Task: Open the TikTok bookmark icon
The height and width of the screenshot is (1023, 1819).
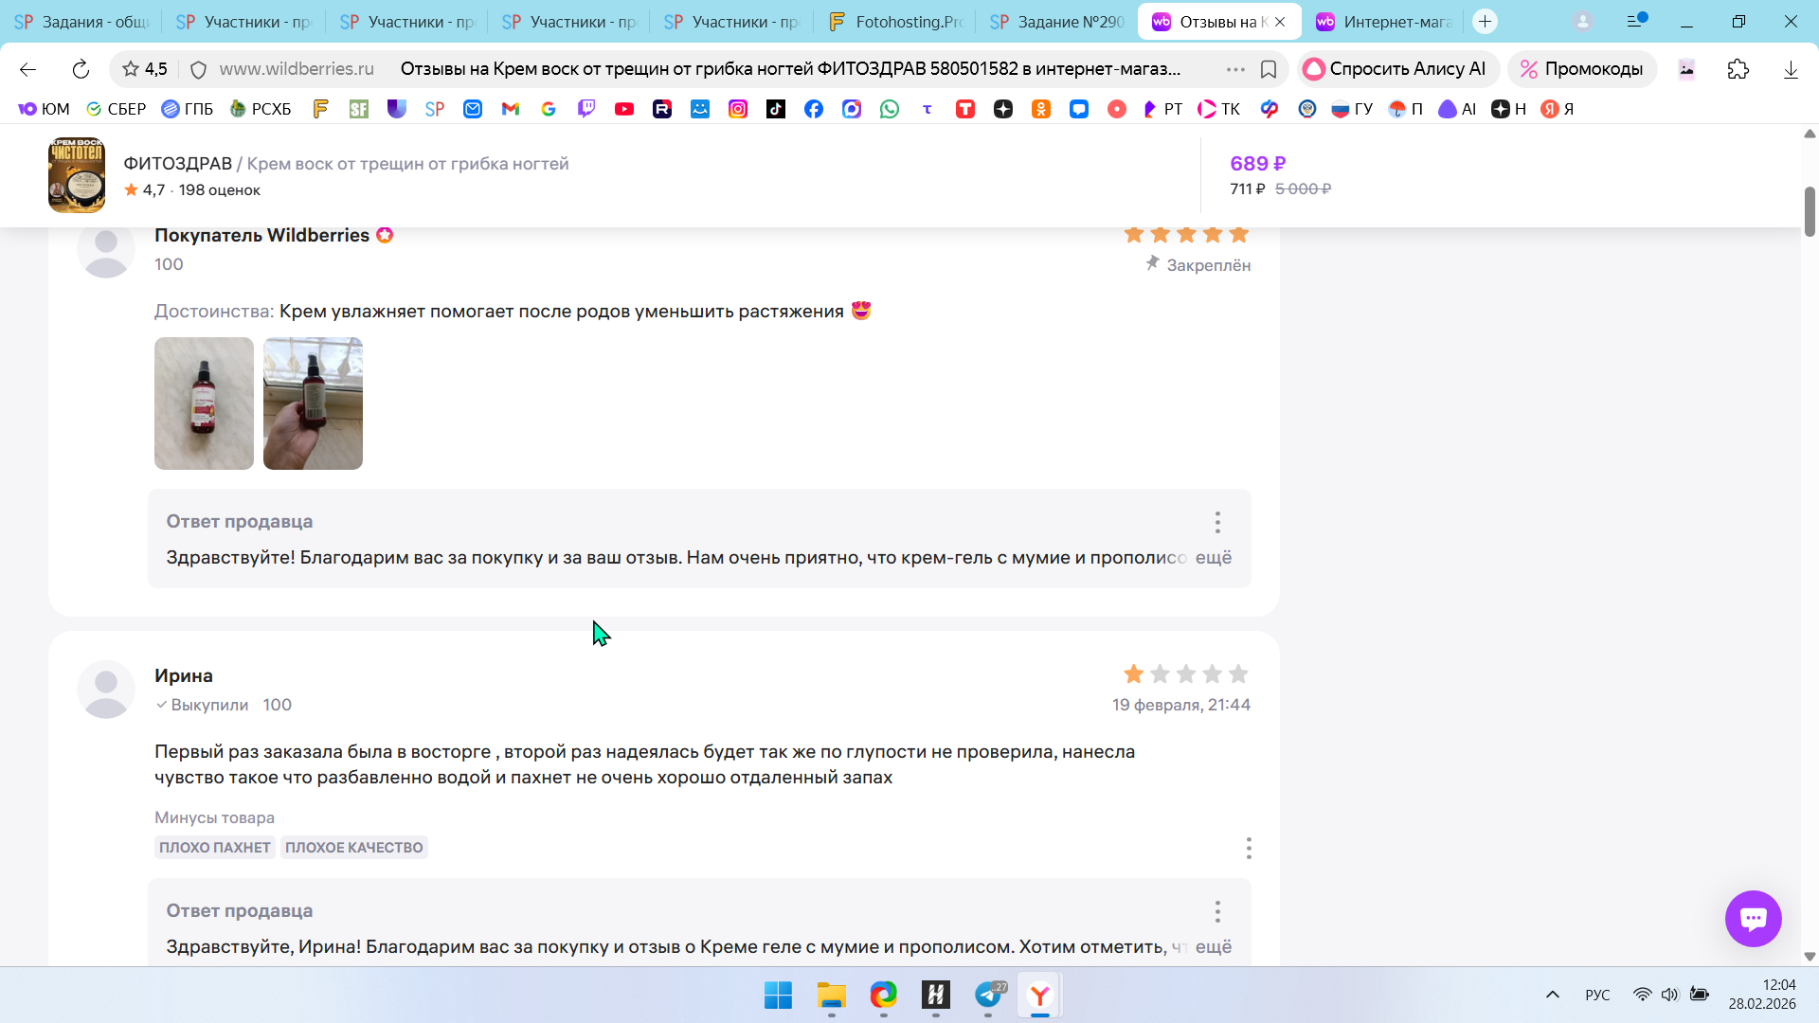Action: pos(775,109)
